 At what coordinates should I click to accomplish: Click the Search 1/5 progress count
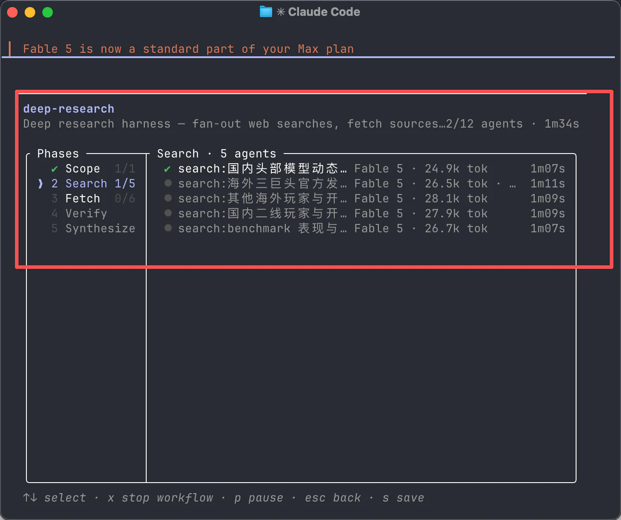[125, 183]
